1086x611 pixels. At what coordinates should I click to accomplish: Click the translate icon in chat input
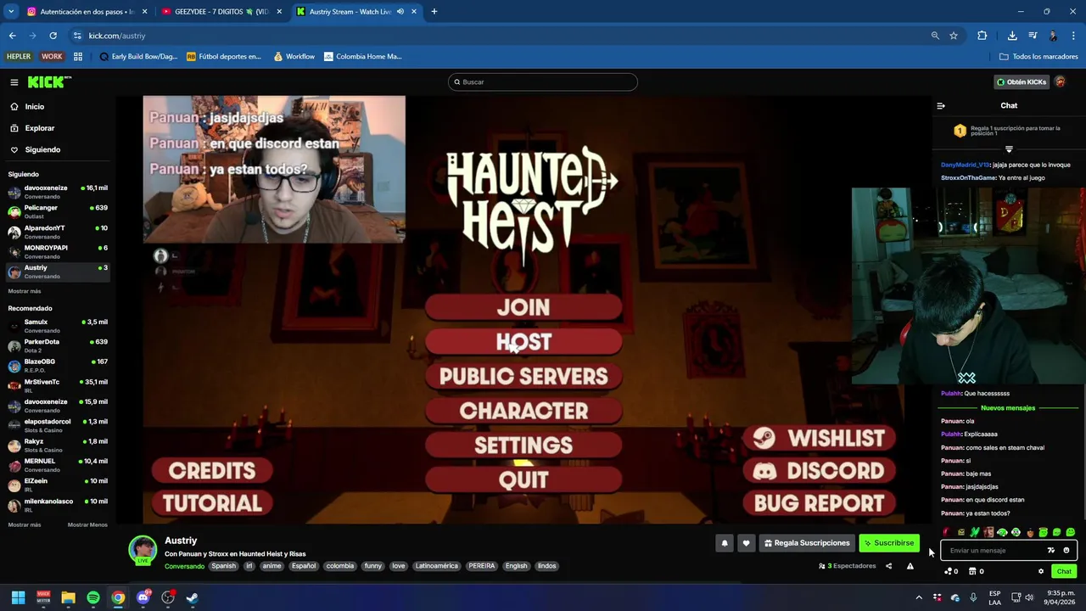point(1050,551)
